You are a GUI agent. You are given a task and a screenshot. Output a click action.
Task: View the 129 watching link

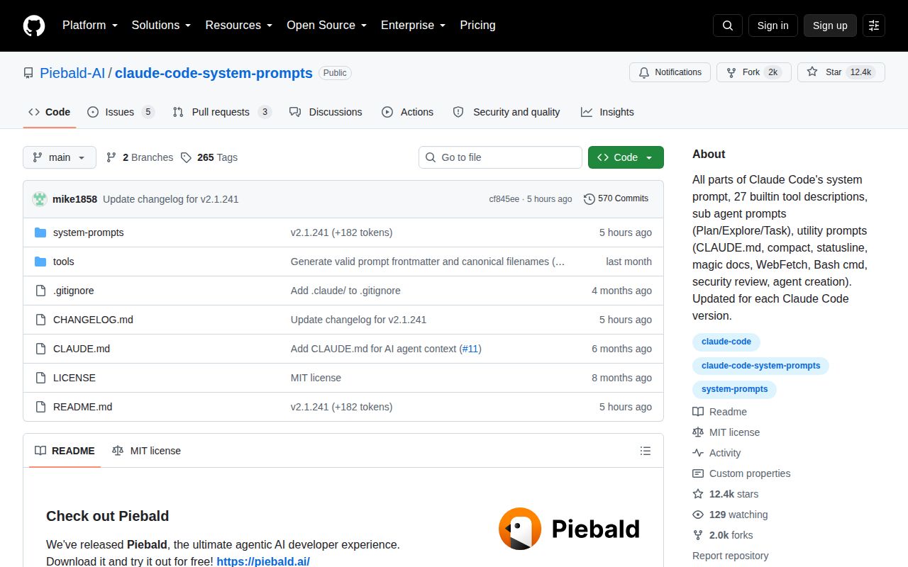[x=730, y=515]
